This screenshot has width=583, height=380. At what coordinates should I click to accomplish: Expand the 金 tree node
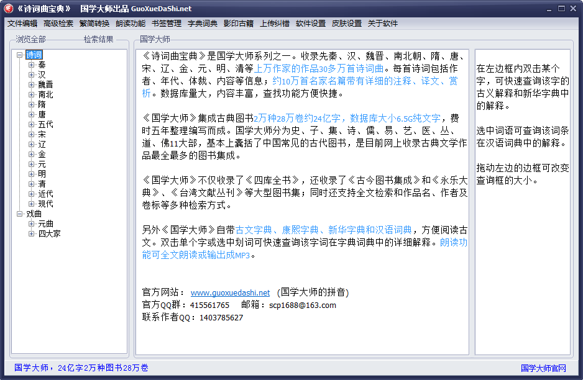[x=32, y=154]
